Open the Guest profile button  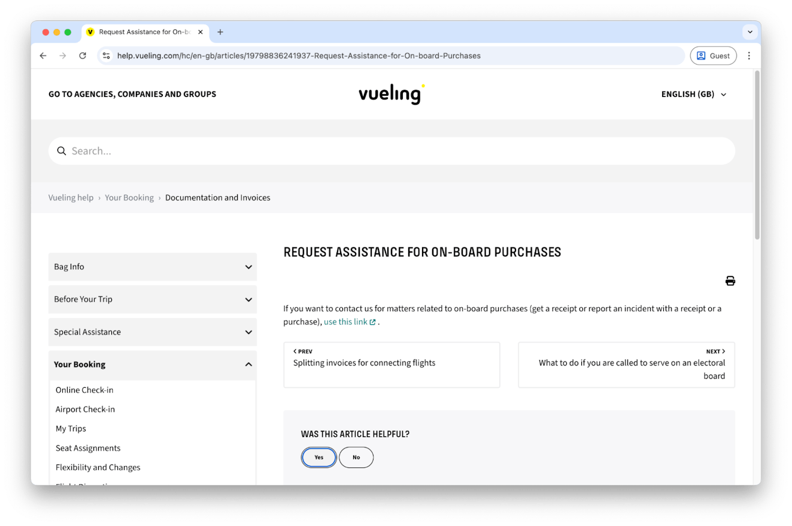[x=713, y=56]
